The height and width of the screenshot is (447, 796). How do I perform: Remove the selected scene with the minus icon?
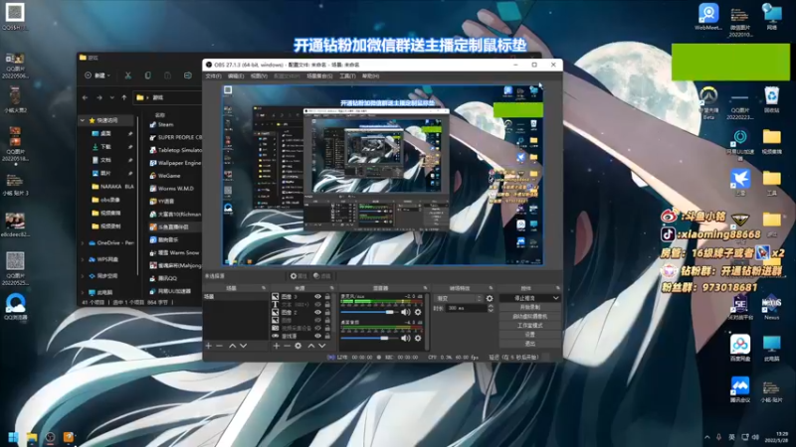219,346
